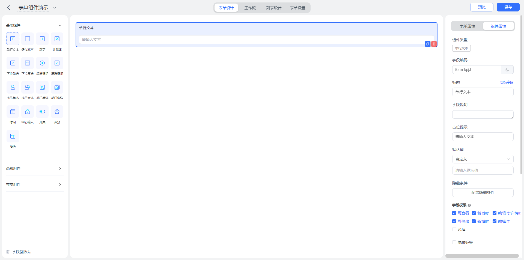524x260 pixels.
Task: Add the 评分 star component
Action: [57, 112]
